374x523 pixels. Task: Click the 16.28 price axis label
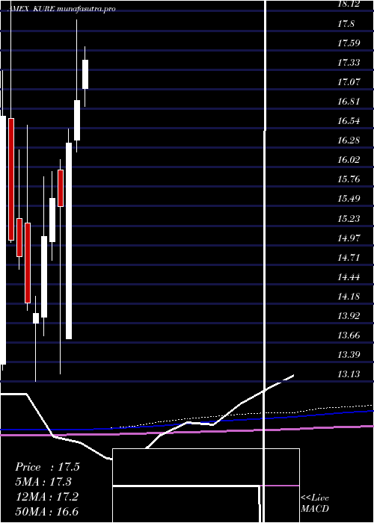(349, 140)
